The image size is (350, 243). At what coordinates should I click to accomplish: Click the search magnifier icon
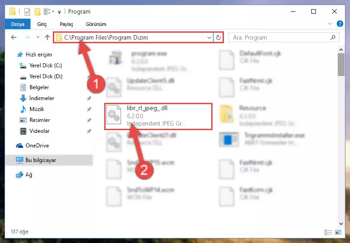[333, 37]
